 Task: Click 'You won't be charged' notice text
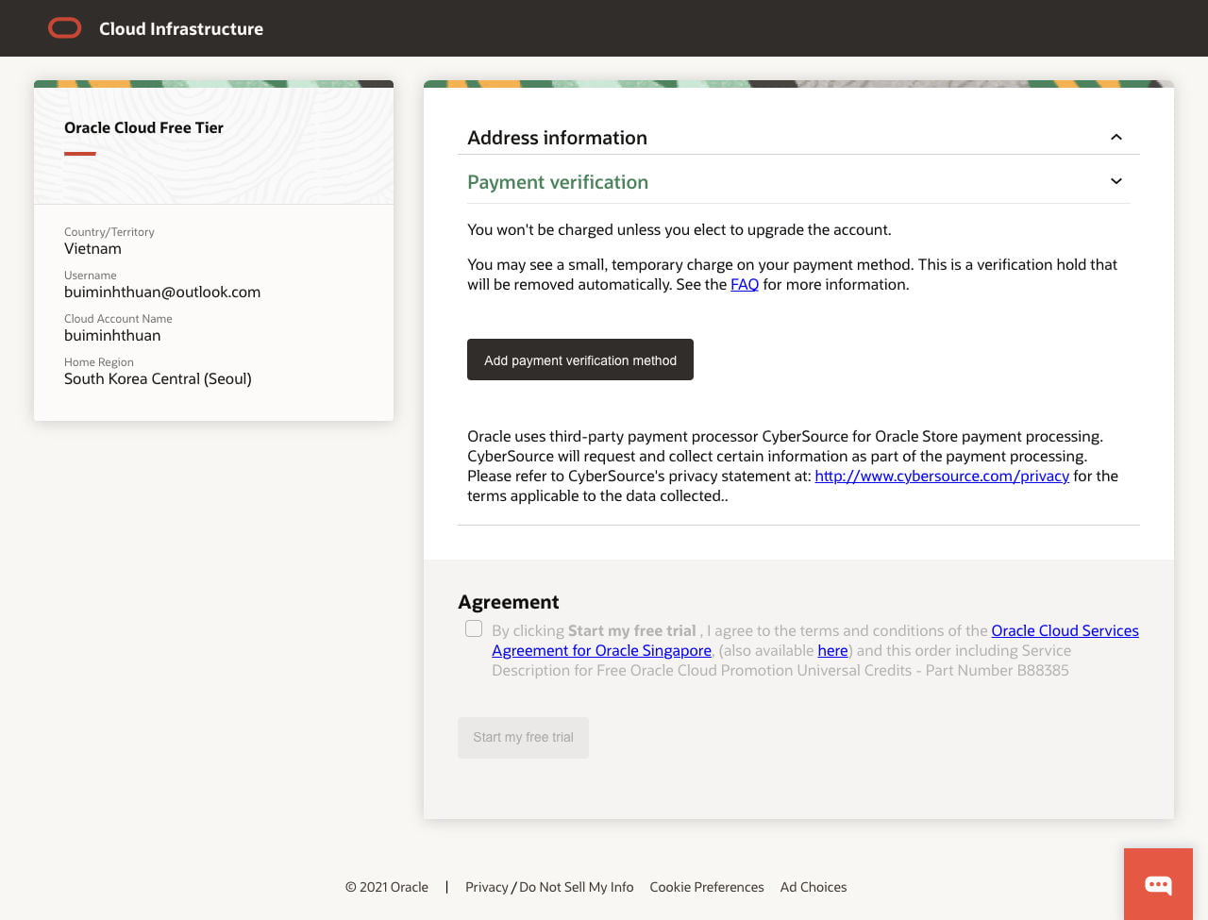pyautogui.click(x=679, y=229)
